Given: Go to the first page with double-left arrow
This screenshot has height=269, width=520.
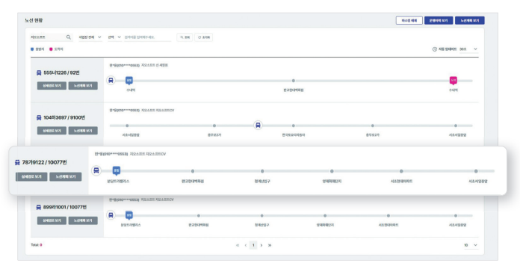Looking at the screenshot, I should click(238, 245).
